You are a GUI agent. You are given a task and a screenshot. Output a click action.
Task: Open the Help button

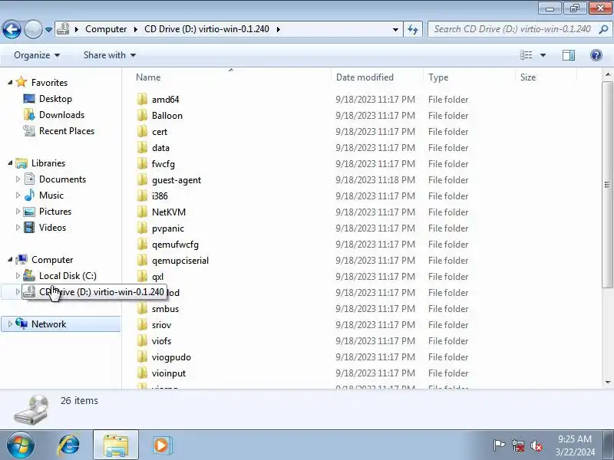click(x=596, y=55)
